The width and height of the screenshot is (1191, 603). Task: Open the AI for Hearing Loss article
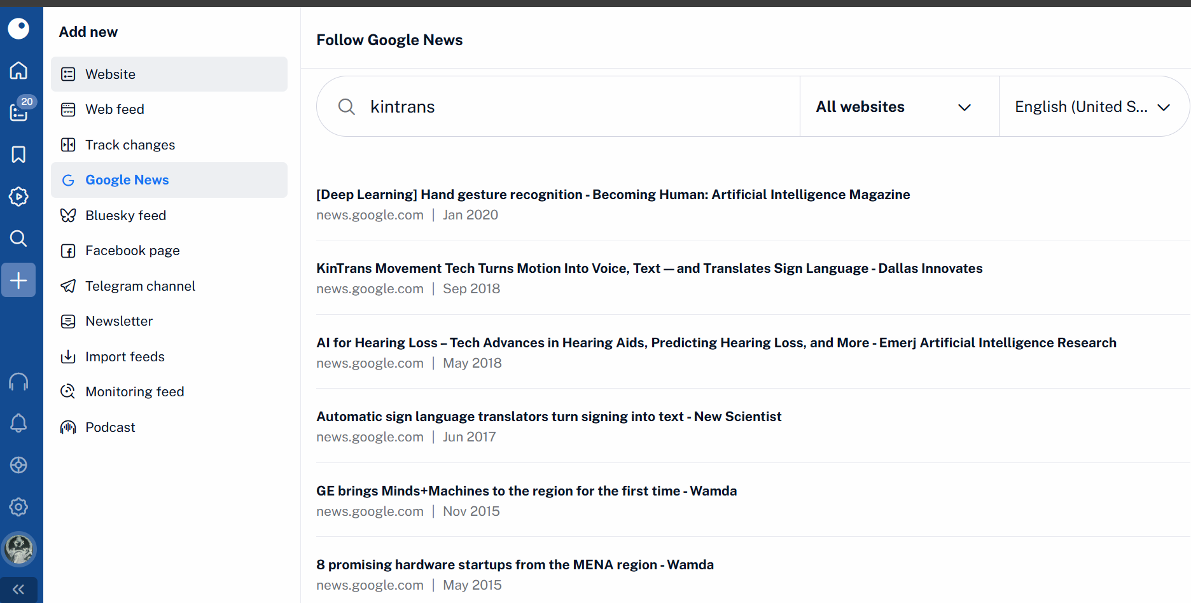[716, 343]
